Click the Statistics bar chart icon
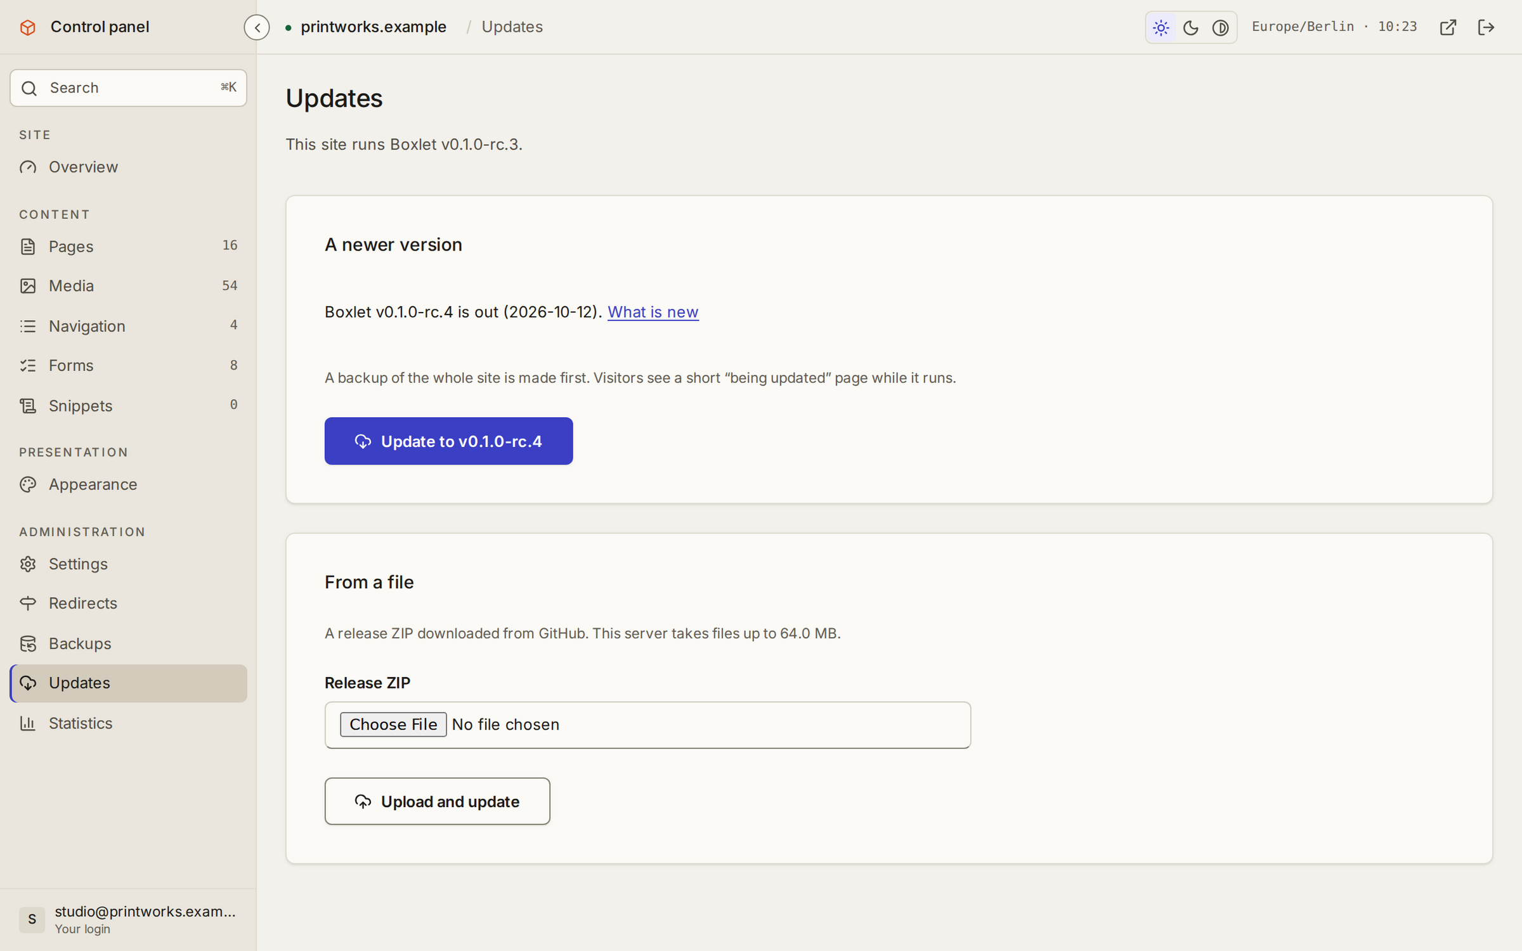This screenshot has width=1522, height=951. tap(28, 723)
